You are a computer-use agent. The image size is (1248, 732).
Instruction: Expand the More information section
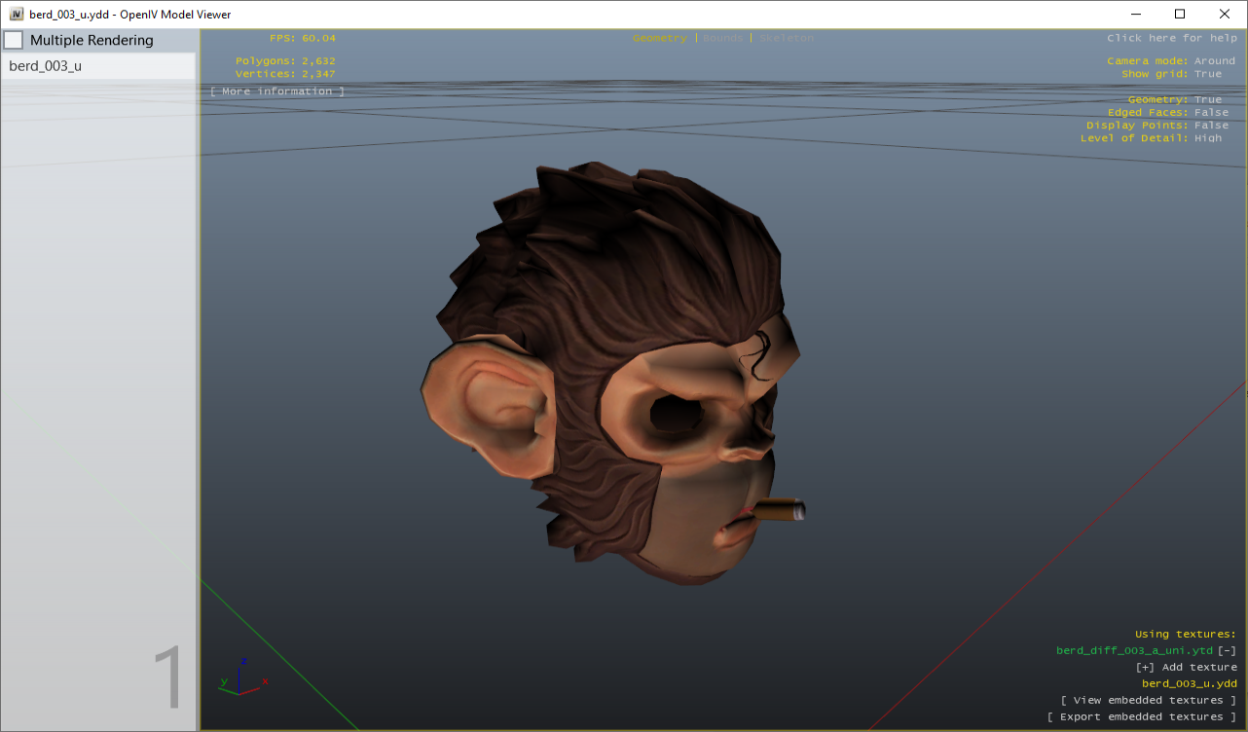point(277,91)
